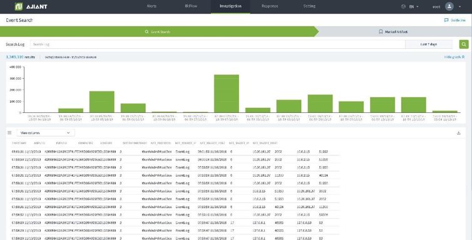Select the Event Search step tab
Image resolution: width=472 pixels, height=240 pixels.
tap(157, 32)
